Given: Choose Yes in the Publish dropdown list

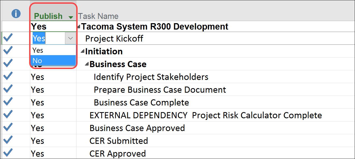Looking at the screenshot, I should point(53,50).
